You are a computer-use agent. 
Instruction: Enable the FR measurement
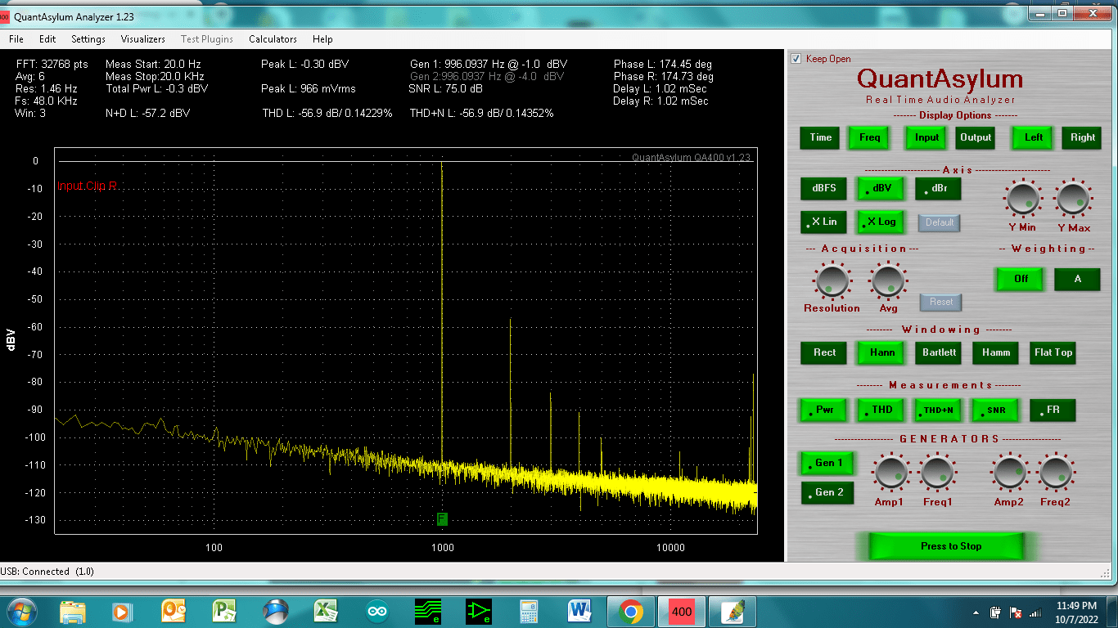coord(1053,410)
